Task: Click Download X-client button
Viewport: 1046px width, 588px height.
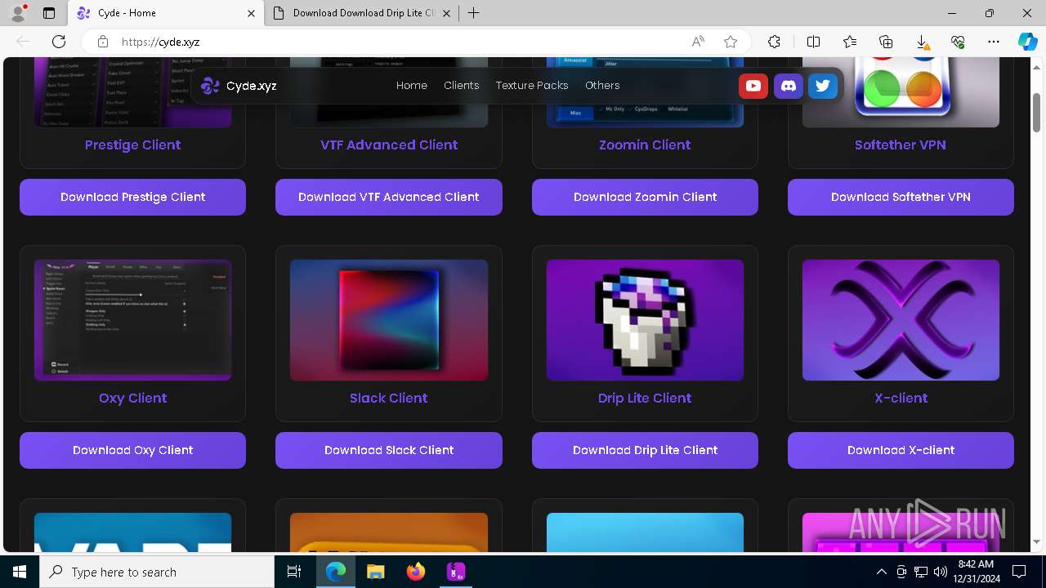Action: point(901,450)
